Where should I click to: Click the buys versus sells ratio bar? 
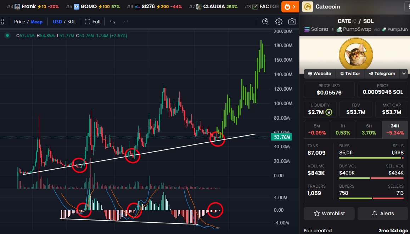click(x=371, y=158)
